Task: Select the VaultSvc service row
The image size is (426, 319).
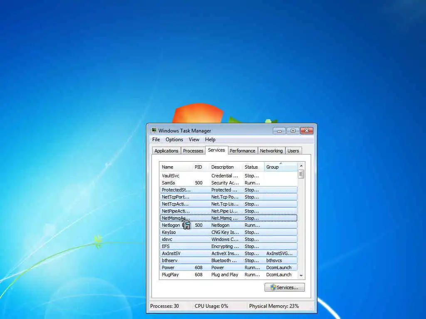Action: point(228,176)
